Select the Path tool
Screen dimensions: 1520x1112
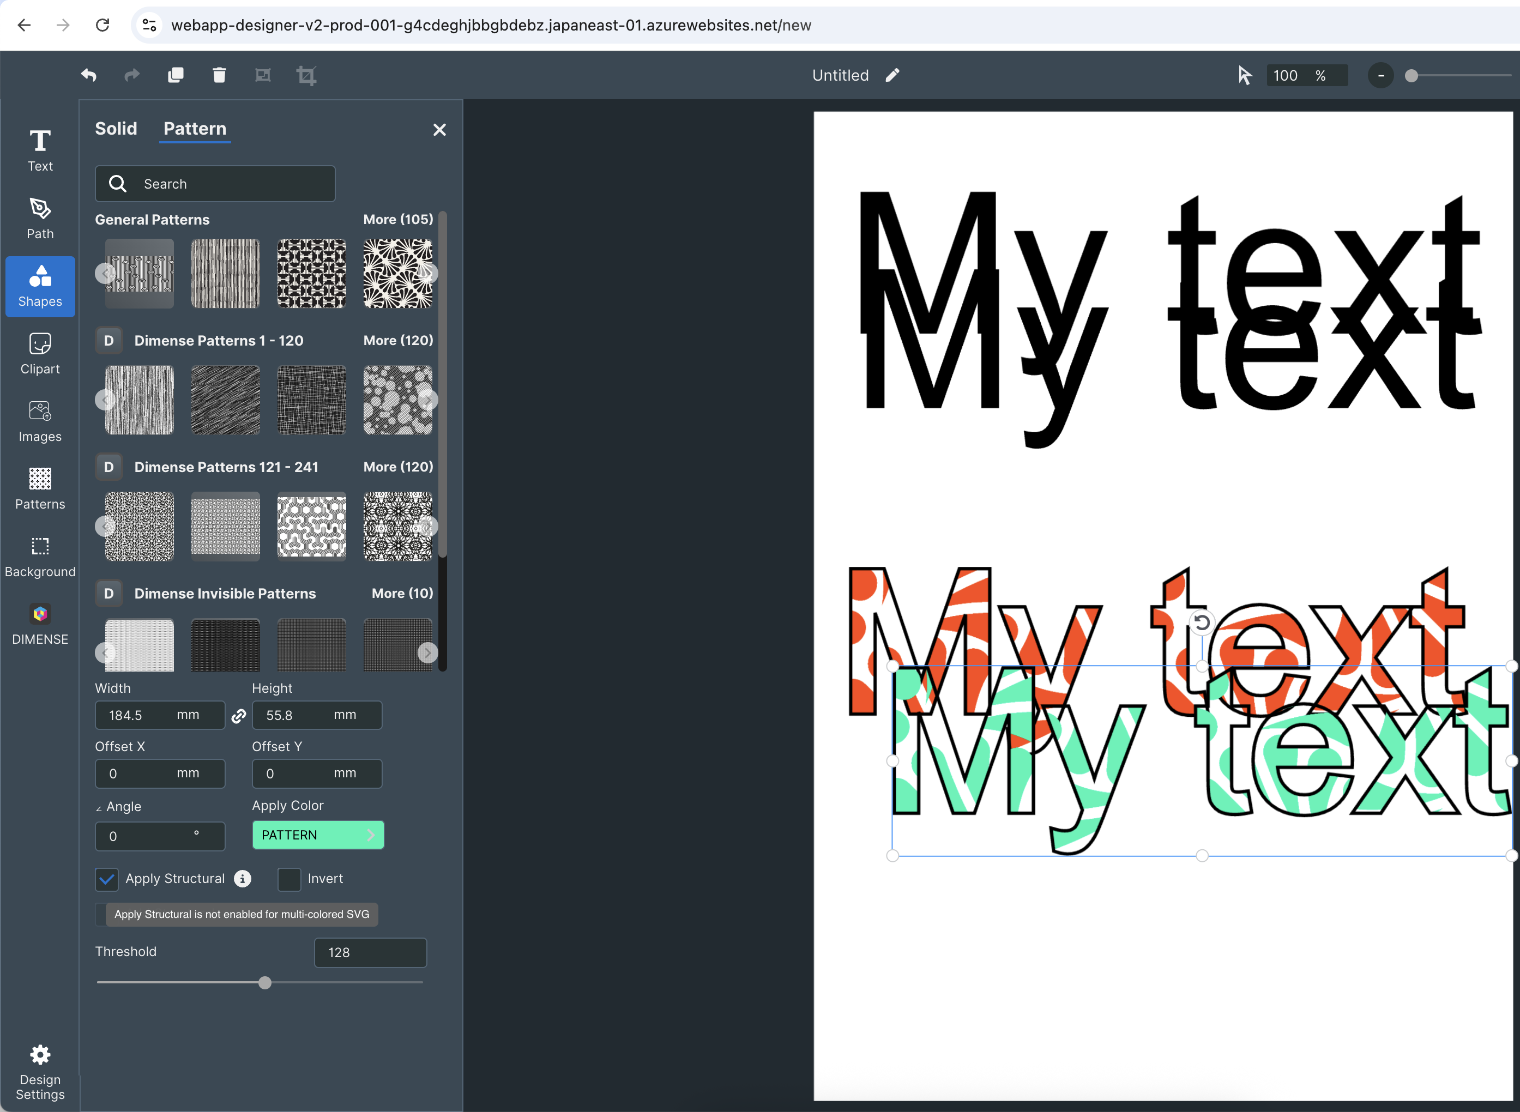40,218
